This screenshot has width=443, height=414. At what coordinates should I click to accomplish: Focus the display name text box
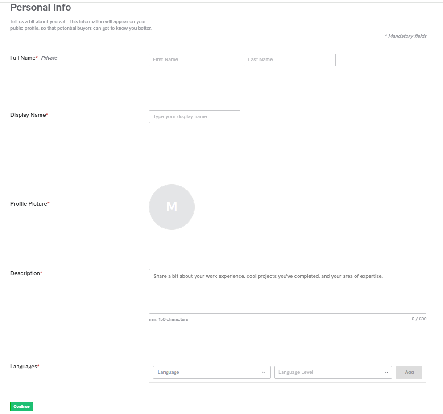pos(195,116)
